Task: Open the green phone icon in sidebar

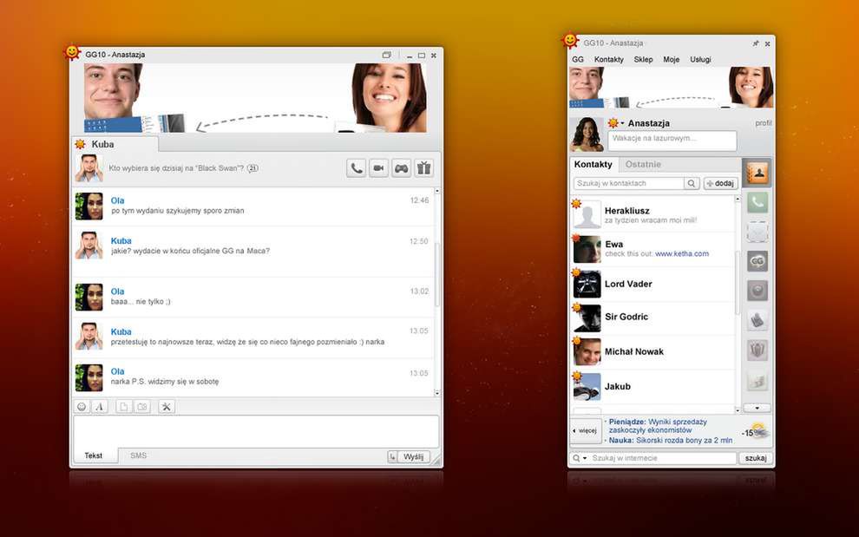Action: click(757, 202)
